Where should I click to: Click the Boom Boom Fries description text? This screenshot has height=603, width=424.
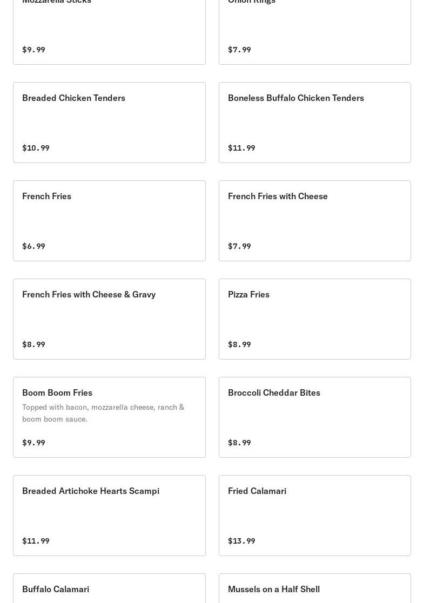pos(103,413)
